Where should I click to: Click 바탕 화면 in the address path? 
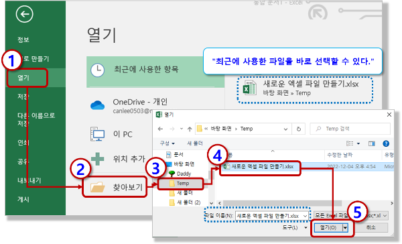221,129
